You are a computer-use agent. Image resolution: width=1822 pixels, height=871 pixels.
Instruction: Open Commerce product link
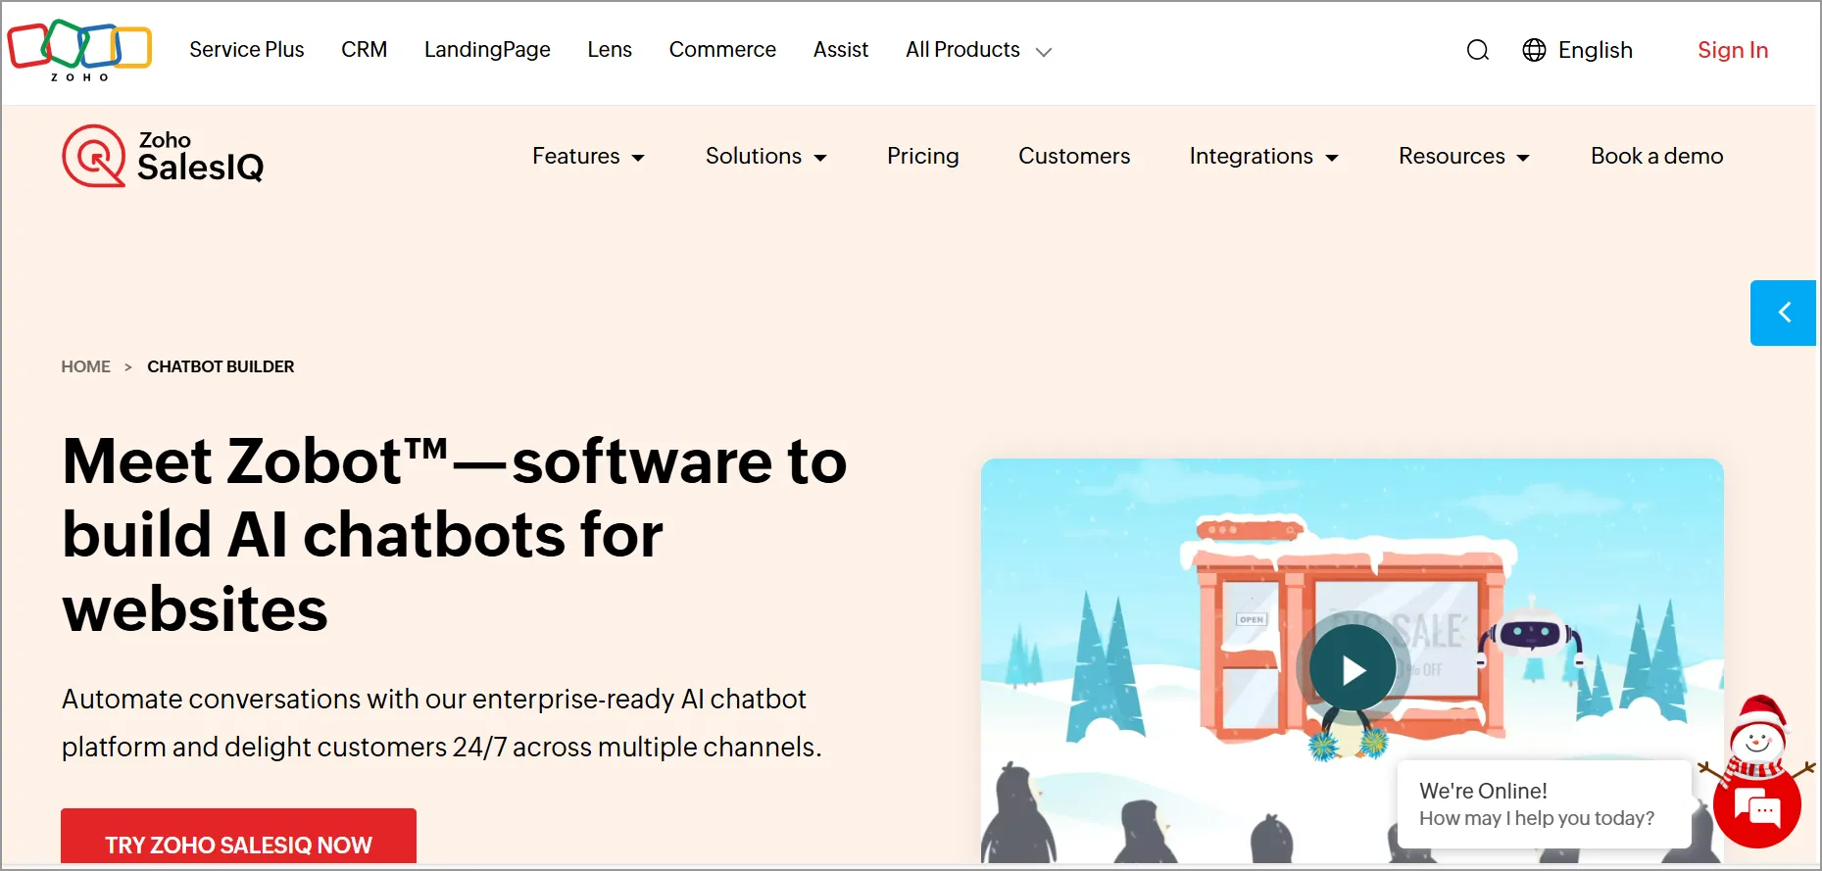tap(722, 50)
